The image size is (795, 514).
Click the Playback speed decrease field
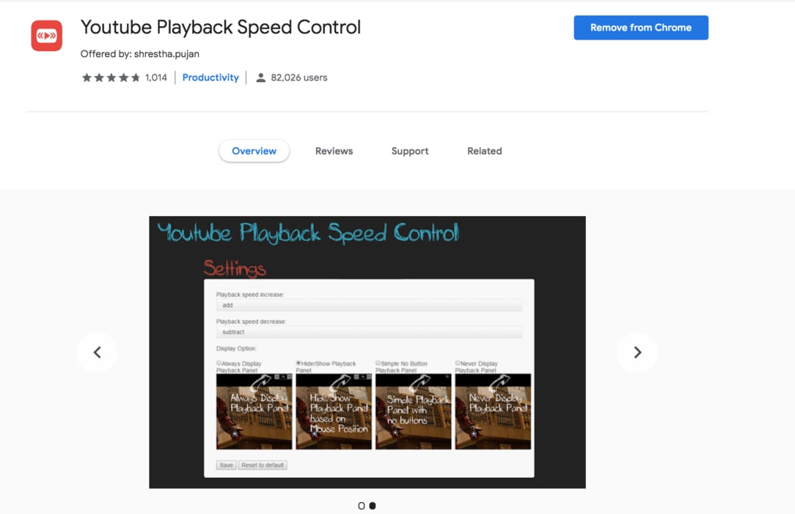click(369, 332)
